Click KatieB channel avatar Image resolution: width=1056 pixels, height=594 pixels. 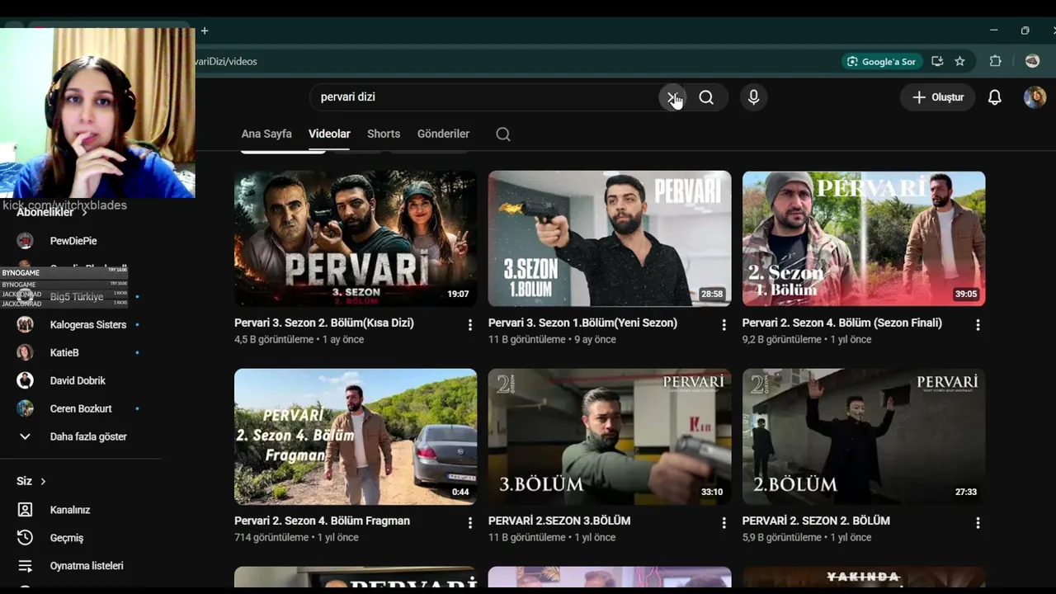click(26, 352)
